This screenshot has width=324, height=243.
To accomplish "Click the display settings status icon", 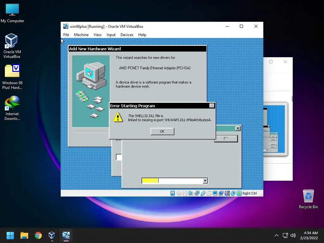I will click(x=215, y=193).
